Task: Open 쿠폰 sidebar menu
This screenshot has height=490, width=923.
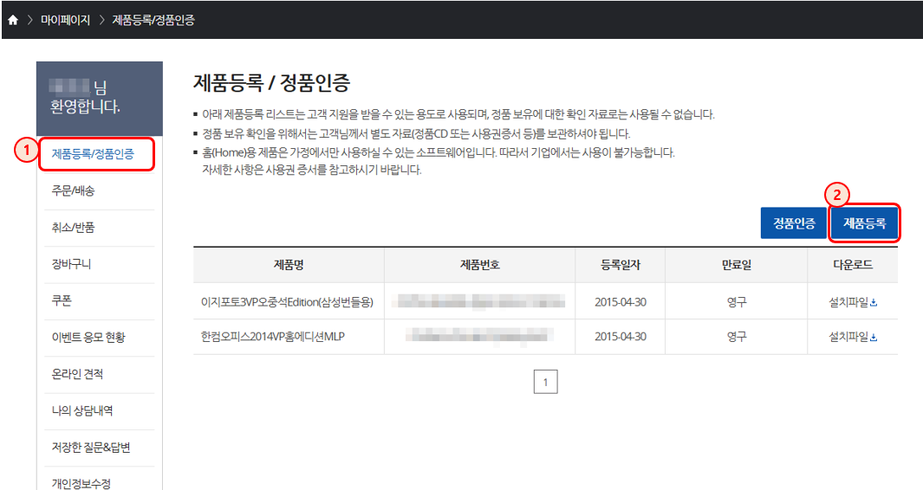Action: point(62,300)
